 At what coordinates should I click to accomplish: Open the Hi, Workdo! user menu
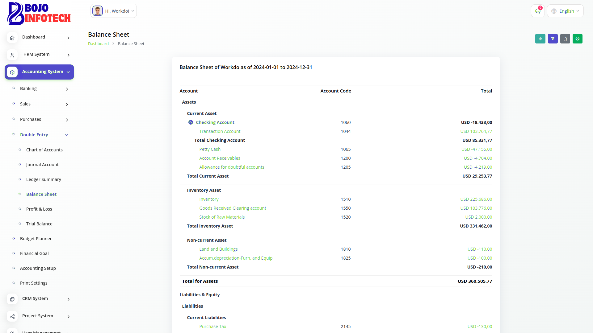tap(114, 11)
